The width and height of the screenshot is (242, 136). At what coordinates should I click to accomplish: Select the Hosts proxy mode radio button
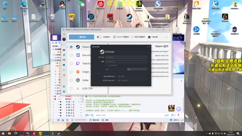[114, 37]
